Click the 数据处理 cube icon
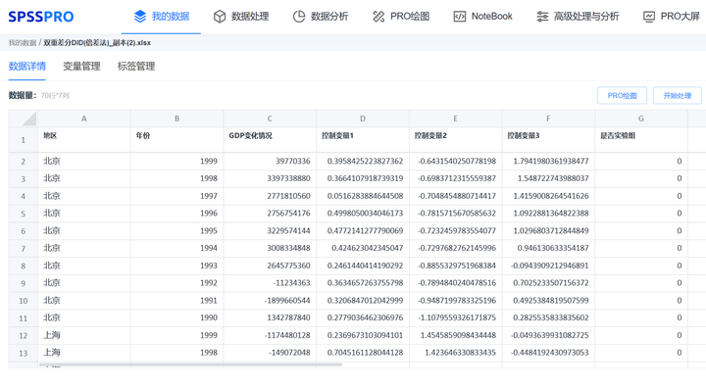Screen dimensions: 706x387 point(220,17)
